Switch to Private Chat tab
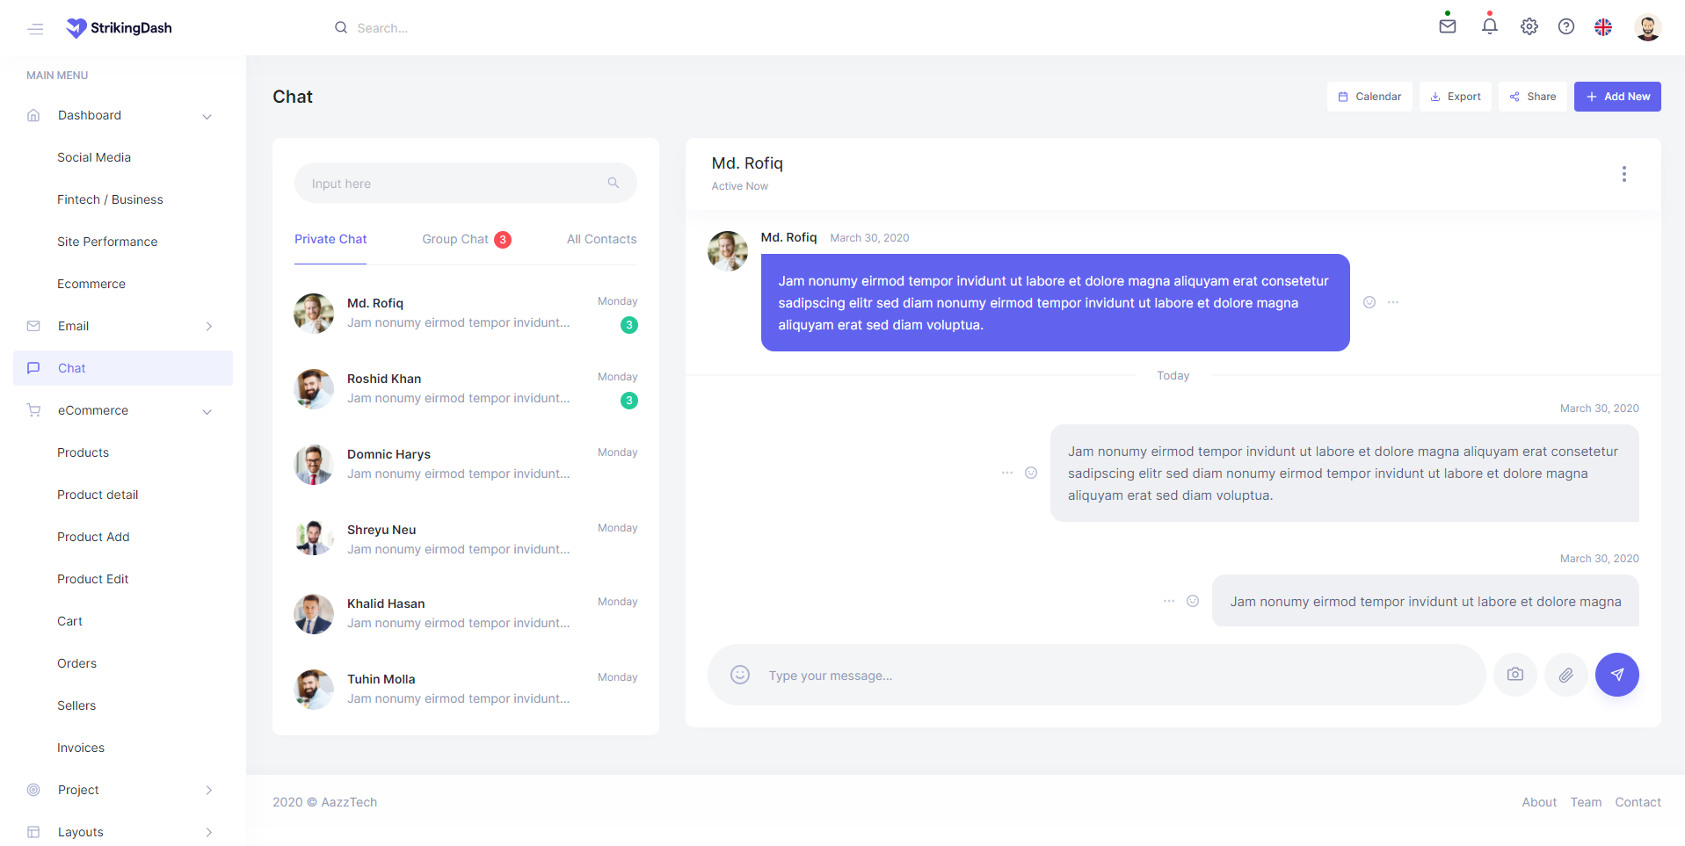Image resolution: width=1685 pixels, height=846 pixels. point(330,239)
